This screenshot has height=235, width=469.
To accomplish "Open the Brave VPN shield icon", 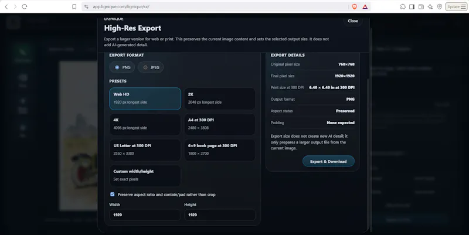I will [x=439, y=6].
